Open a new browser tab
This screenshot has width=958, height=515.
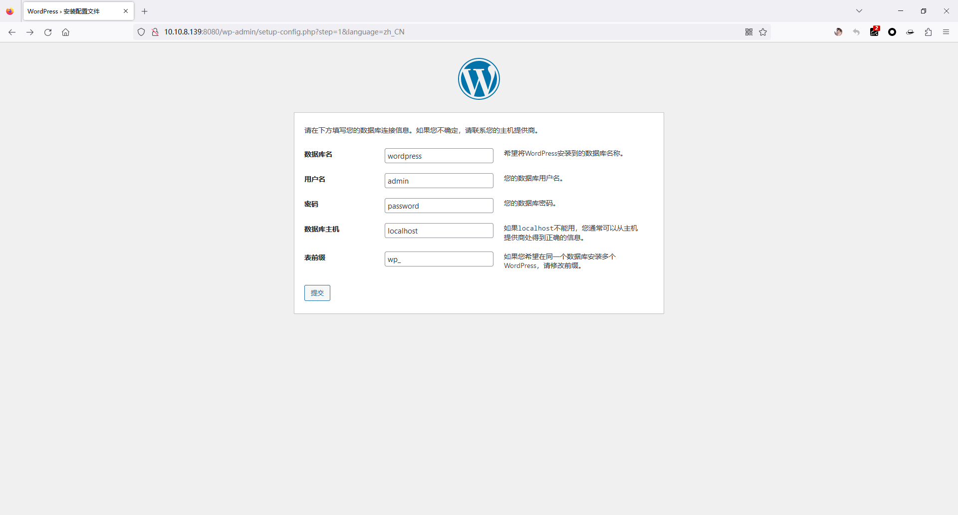click(x=145, y=11)
